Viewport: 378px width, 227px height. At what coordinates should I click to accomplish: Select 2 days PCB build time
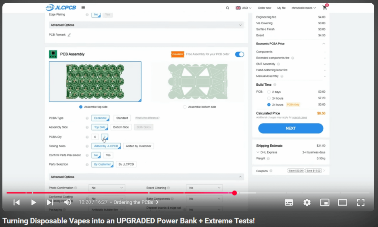(269, 92)
